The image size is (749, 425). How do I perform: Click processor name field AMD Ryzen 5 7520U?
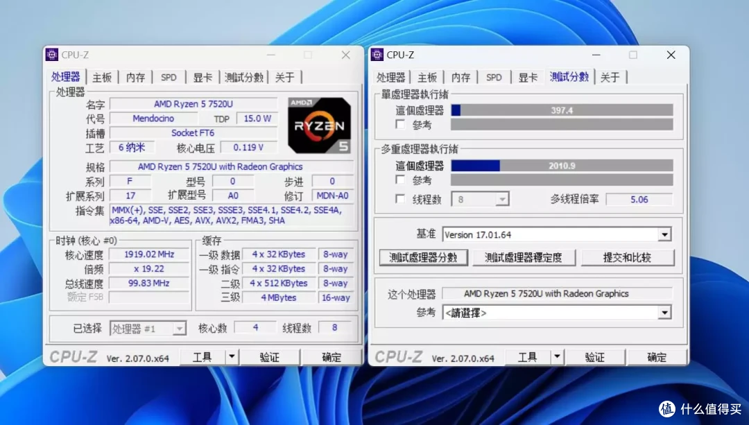tap(193, 103)
